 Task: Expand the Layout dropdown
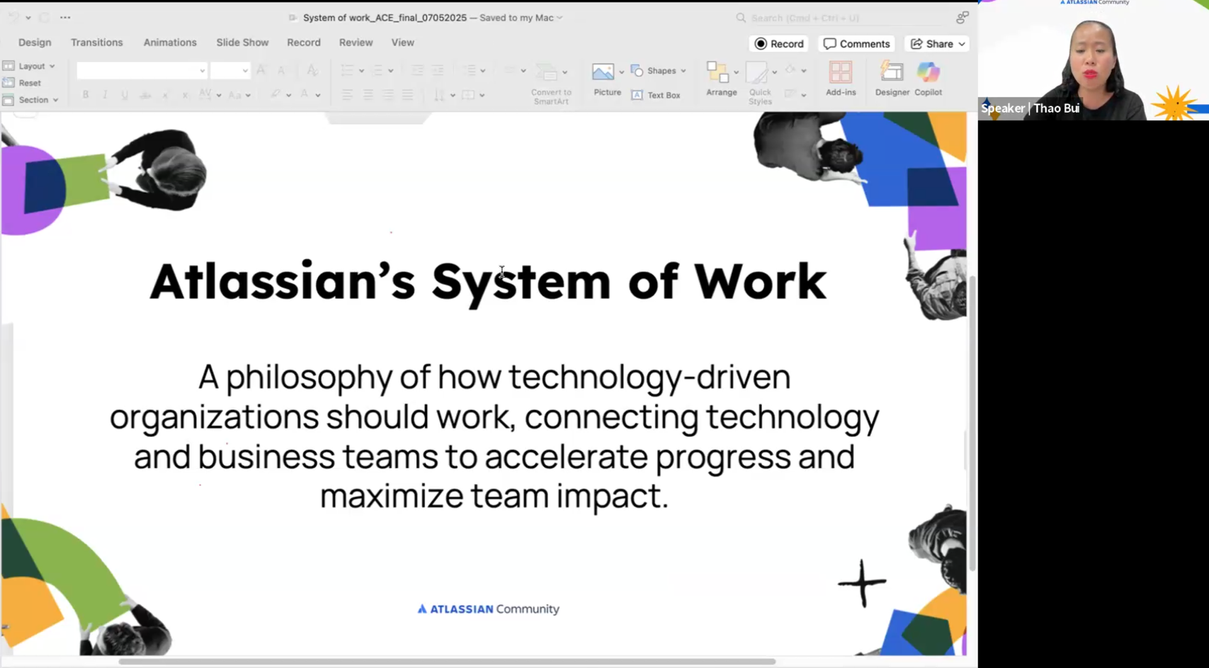[x=52, y=66]
